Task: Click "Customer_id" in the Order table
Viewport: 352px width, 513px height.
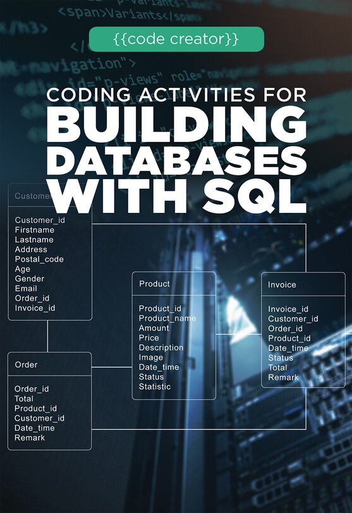Action: [x=40, y=419]
